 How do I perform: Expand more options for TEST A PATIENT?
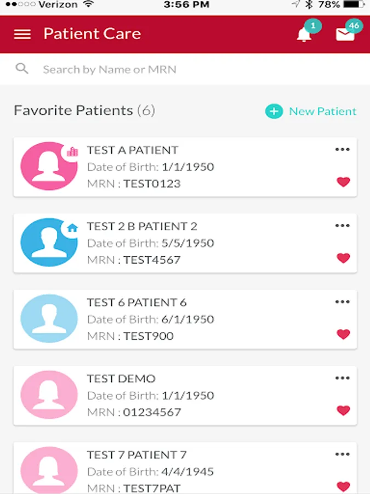tap(342, 149)
